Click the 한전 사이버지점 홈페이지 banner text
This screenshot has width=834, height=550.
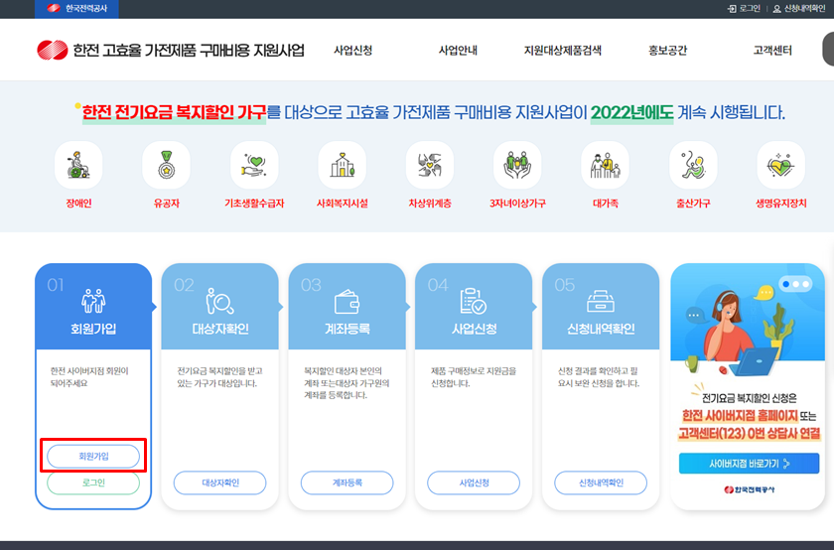tap(740, 416)
